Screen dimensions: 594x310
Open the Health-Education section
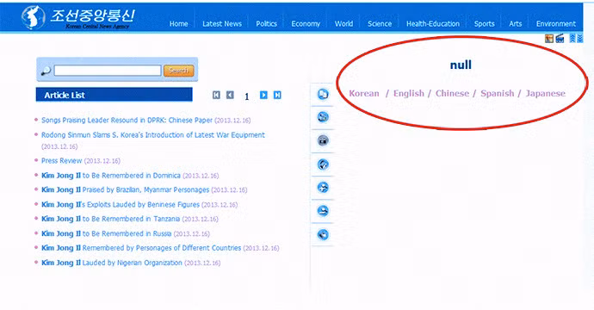[433, 23]
